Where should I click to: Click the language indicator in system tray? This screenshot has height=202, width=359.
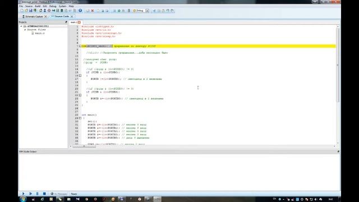click(274, 199)
